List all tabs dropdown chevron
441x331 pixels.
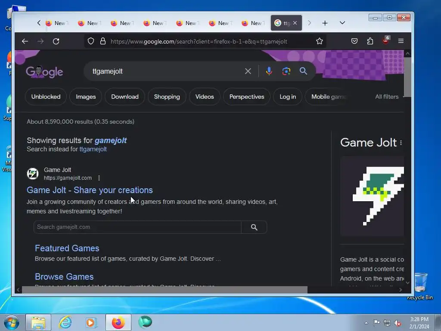(342, 23)
